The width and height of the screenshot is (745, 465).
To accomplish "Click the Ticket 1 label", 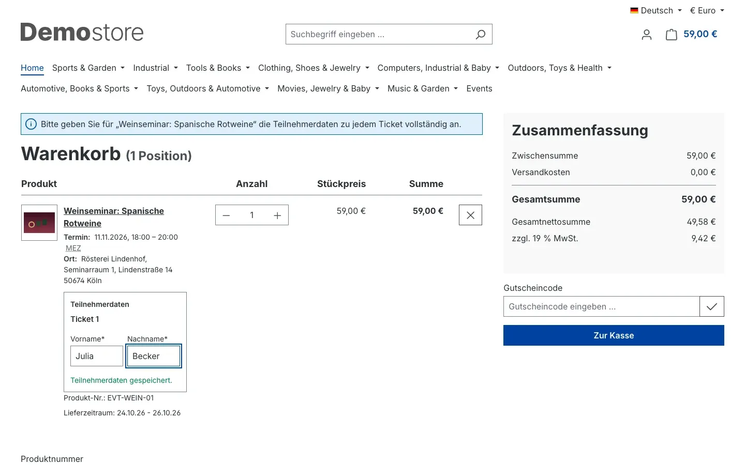I will 85,319.
